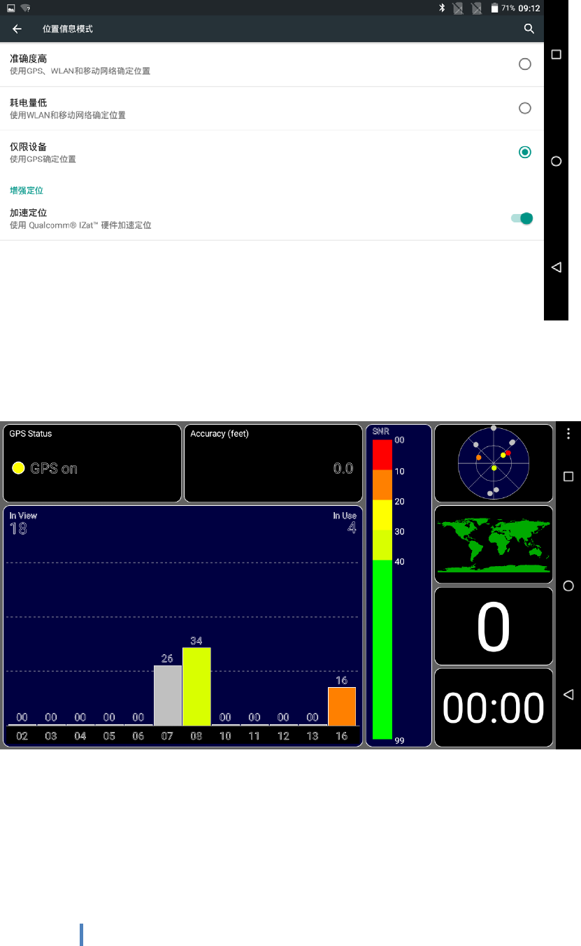Tap green 40-99 SNR legend segment

(x=382, y=650)
